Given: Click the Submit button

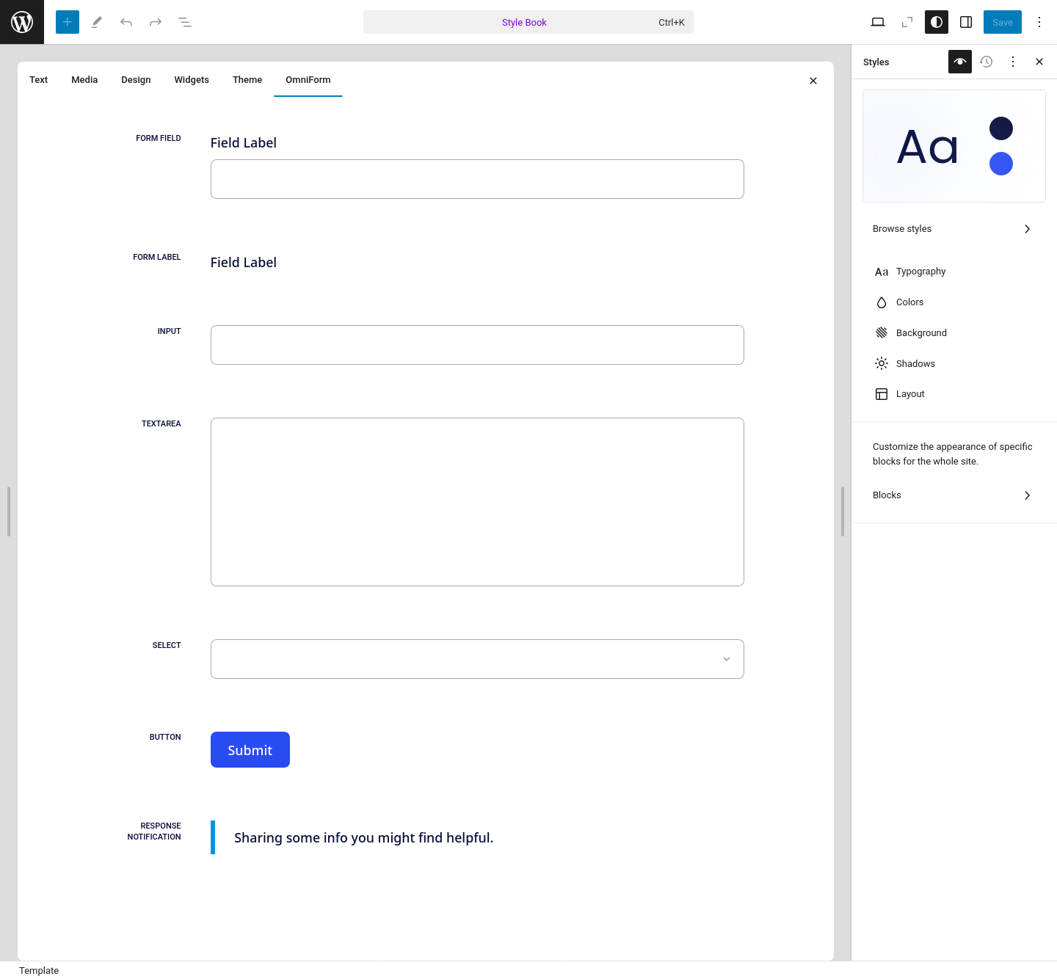Looking at the screenshot, I should tap(250, 749).
